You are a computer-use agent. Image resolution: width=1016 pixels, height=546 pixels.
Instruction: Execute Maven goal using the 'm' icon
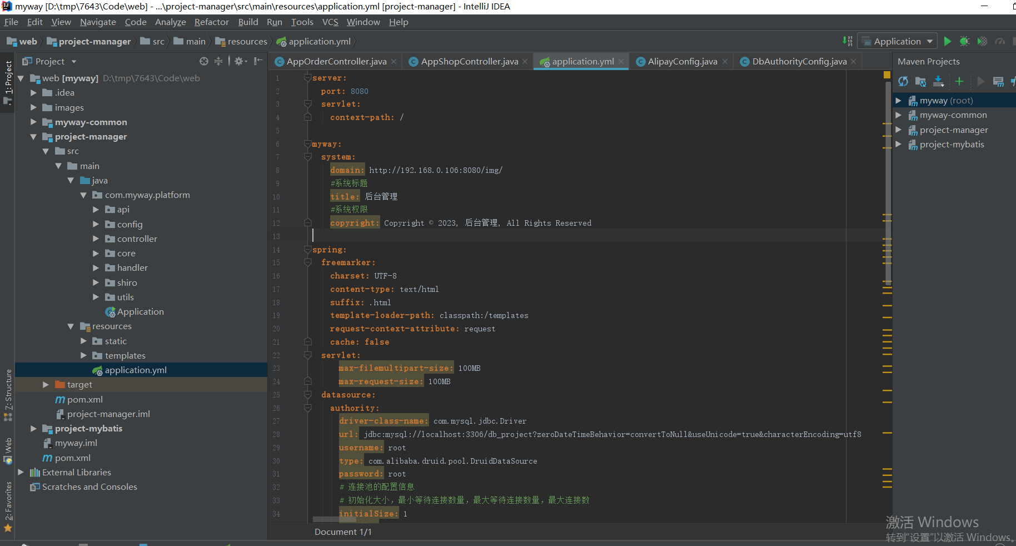pyautogui.click(x=999, y=81)
